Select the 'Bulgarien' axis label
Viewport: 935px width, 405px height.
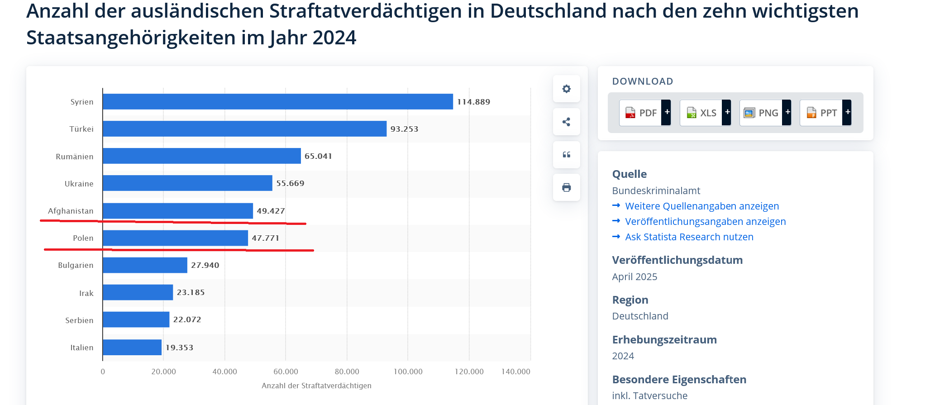pos(76,265)
